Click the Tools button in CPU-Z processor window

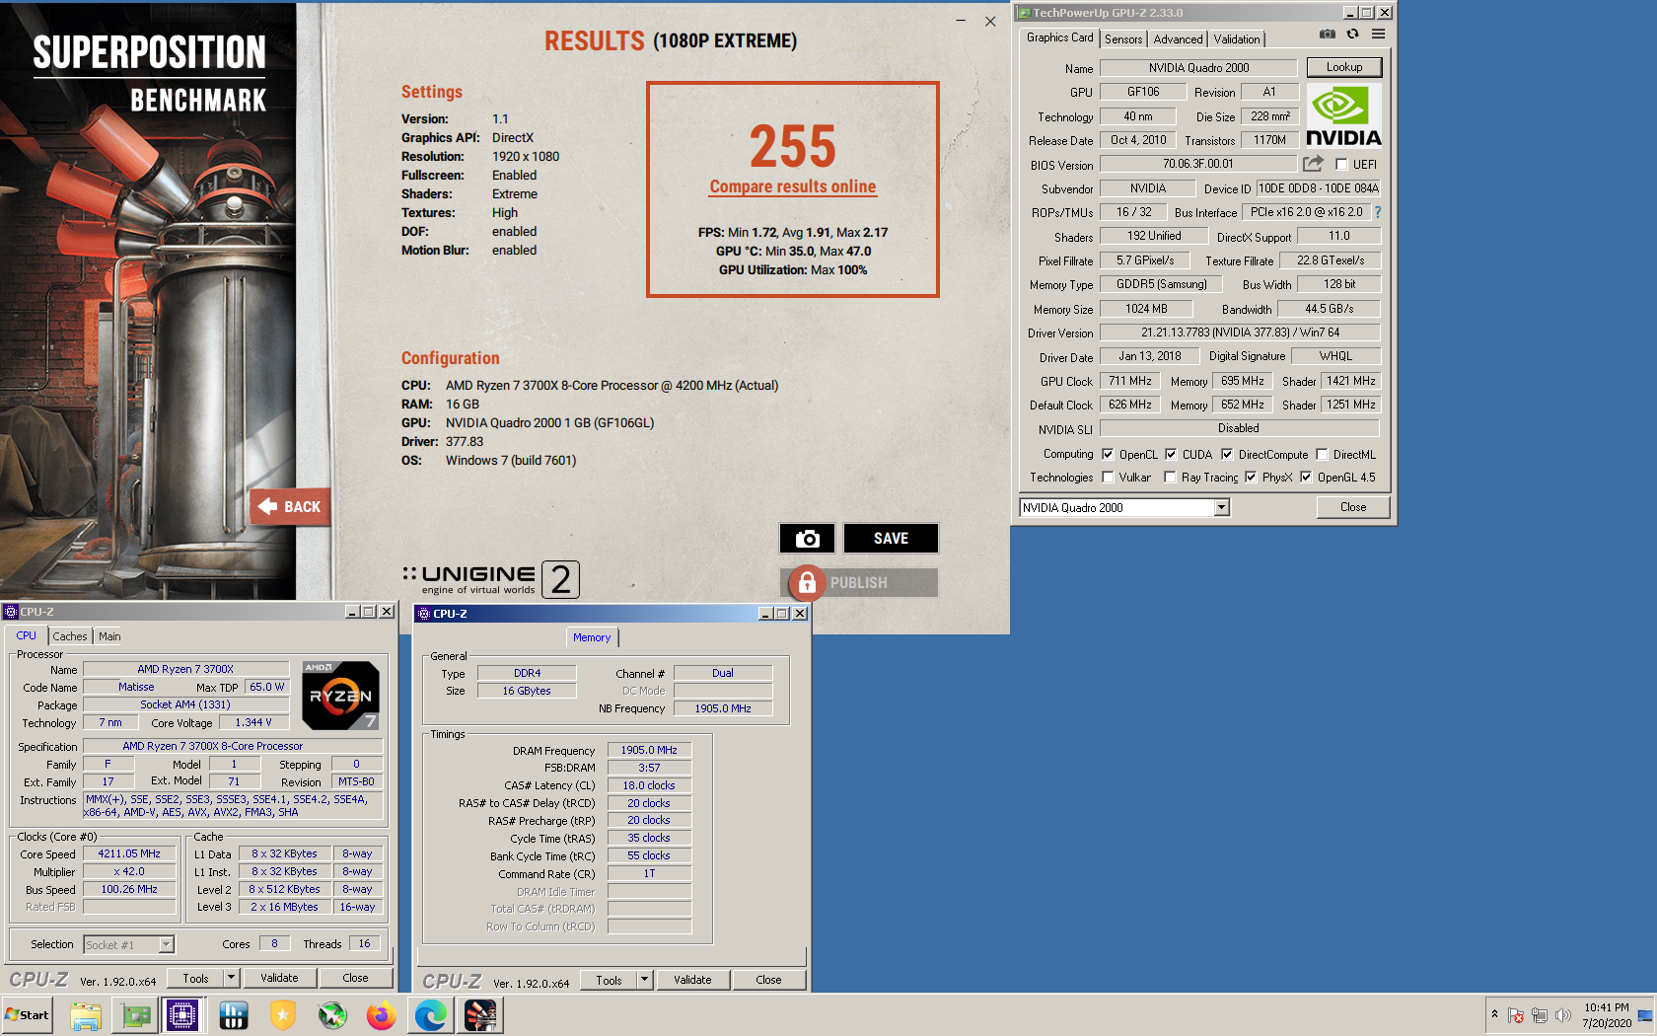pos(195,978)
